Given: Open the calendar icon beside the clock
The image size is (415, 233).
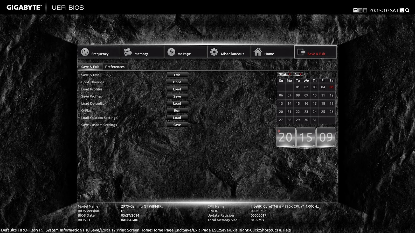Looking at the screenshot, I should [402, 10].
